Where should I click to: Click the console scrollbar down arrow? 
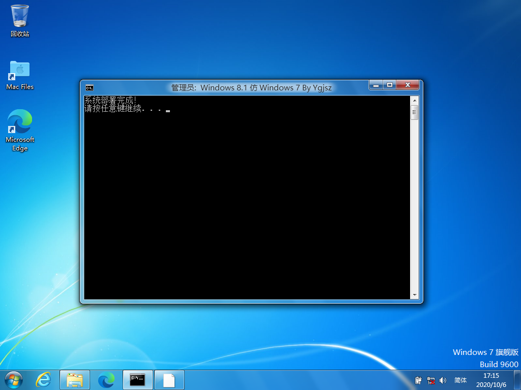(x=414, y=295)
